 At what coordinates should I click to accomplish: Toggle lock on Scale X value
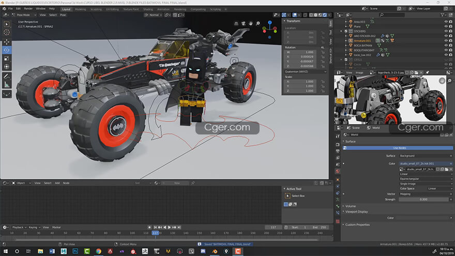(323, 82)
